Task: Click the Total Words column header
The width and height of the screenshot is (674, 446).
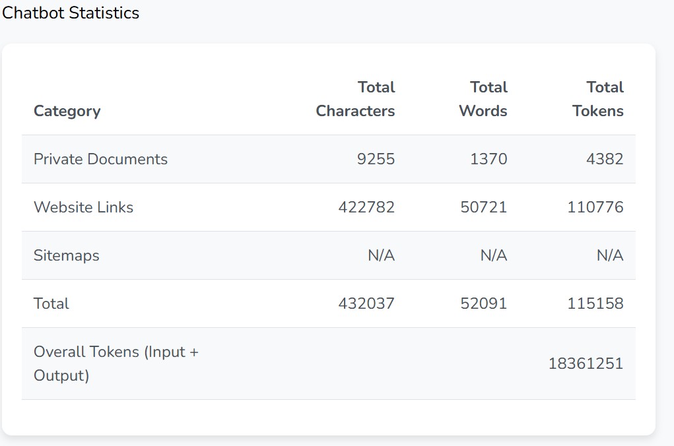Action: [483, 99]
